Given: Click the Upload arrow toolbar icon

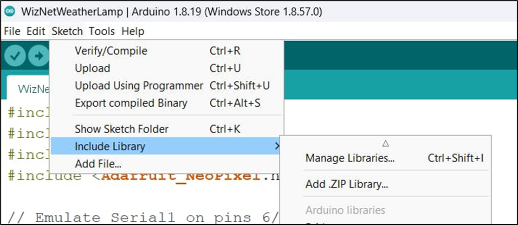Looking at the screenshot, I should pos(39,56).
